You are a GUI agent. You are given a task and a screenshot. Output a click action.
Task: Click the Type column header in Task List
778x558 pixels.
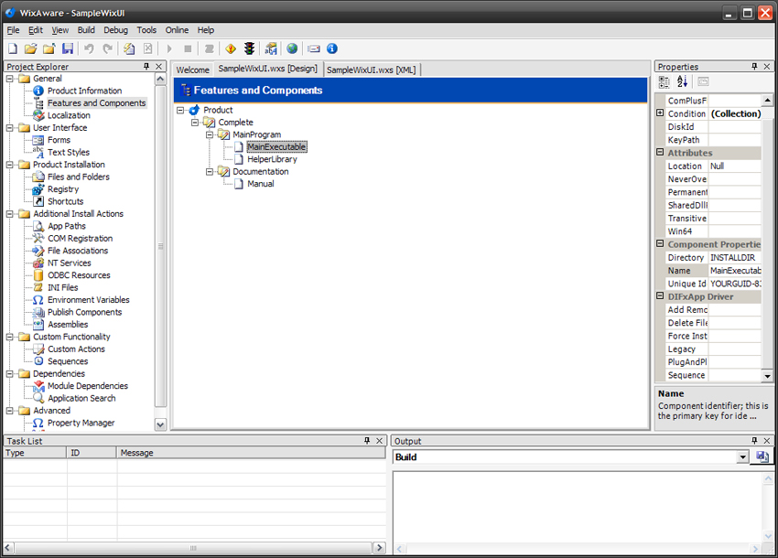click(x=35, y=453)
